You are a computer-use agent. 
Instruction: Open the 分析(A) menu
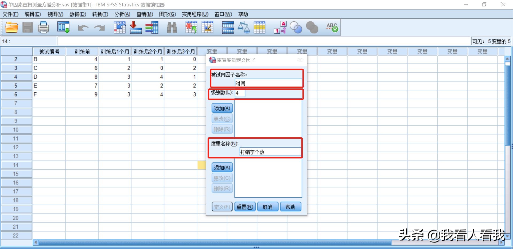click(122, 14)
